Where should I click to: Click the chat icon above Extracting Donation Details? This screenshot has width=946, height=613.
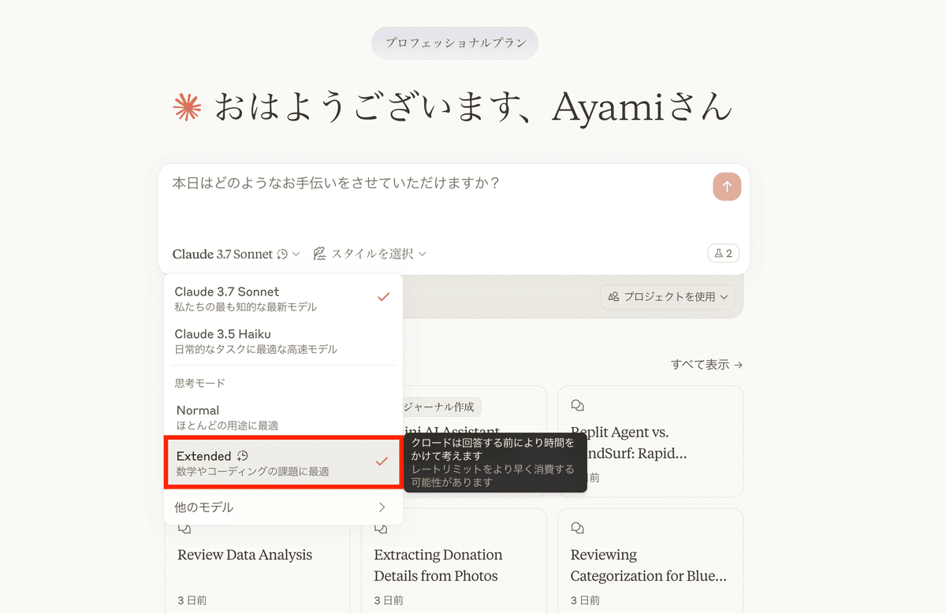(x=381, y=528)
